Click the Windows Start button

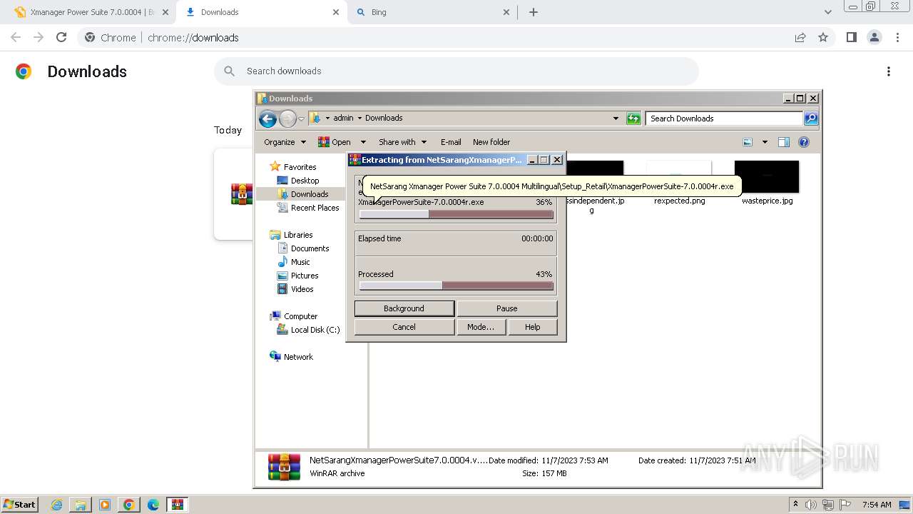pos(19,504)
